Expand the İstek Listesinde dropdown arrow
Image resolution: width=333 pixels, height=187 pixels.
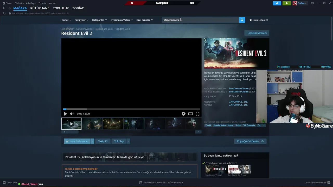(x=92, y=141)
